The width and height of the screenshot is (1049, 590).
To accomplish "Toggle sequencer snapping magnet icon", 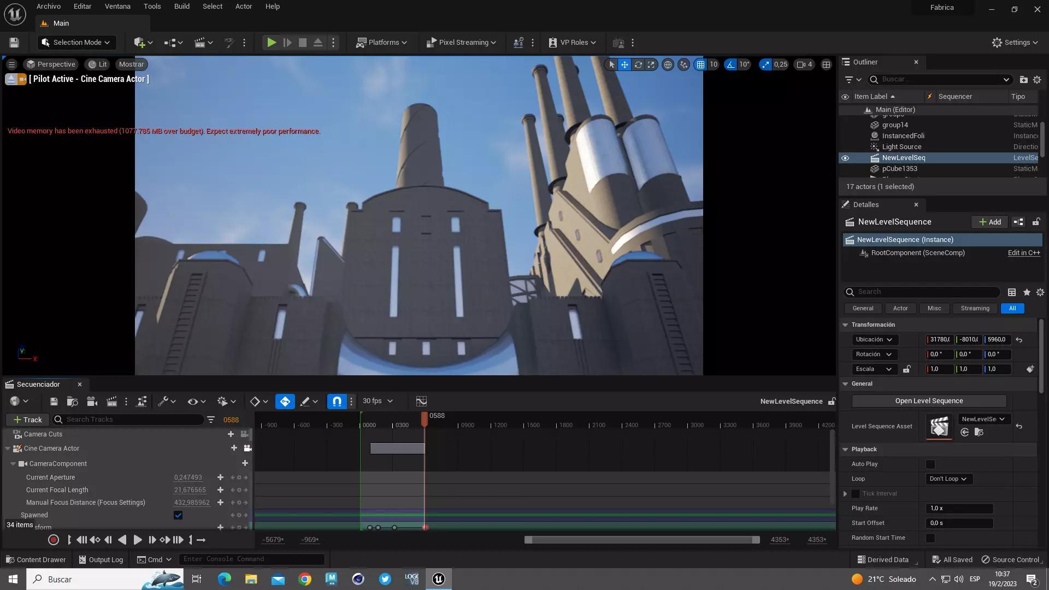I will pyautogui.click(x=337, y=402).
